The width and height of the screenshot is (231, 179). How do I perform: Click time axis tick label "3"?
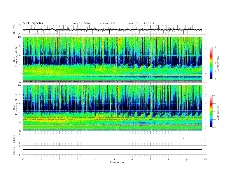click(x=78, y=159)
